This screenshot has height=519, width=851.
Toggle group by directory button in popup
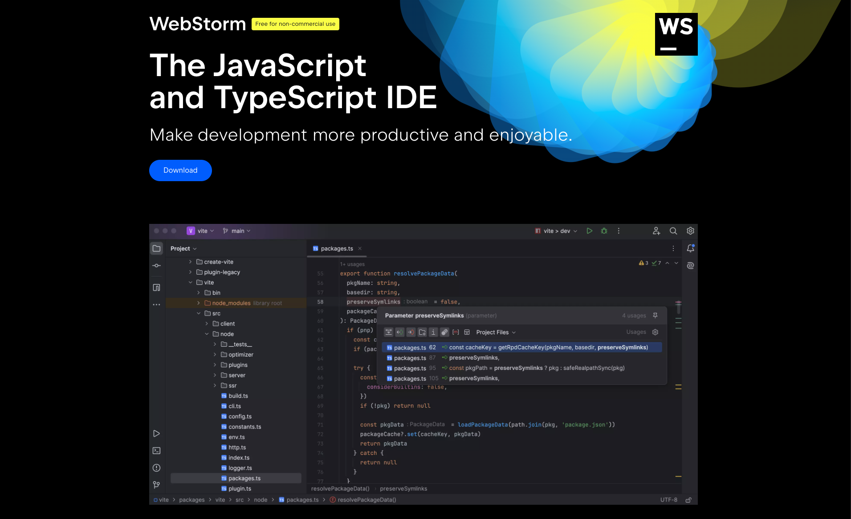(422, 332)
